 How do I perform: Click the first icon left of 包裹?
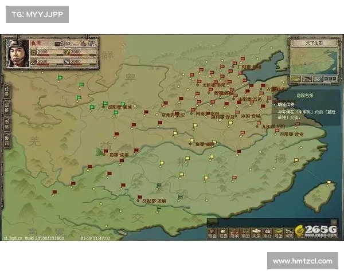coord(212,233)
